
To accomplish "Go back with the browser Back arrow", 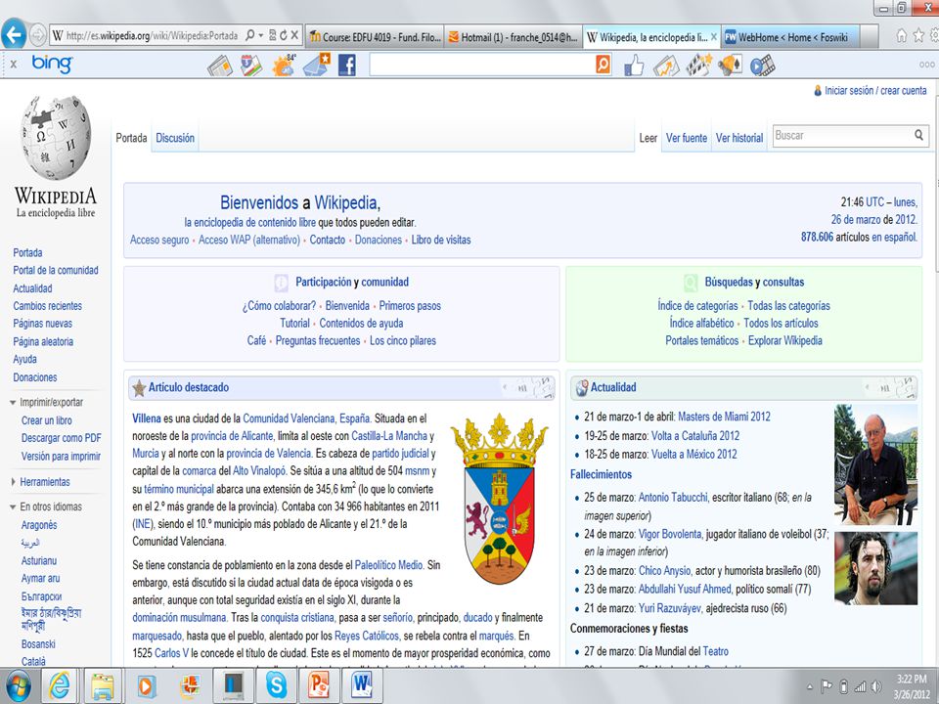I will pos(13,35).
